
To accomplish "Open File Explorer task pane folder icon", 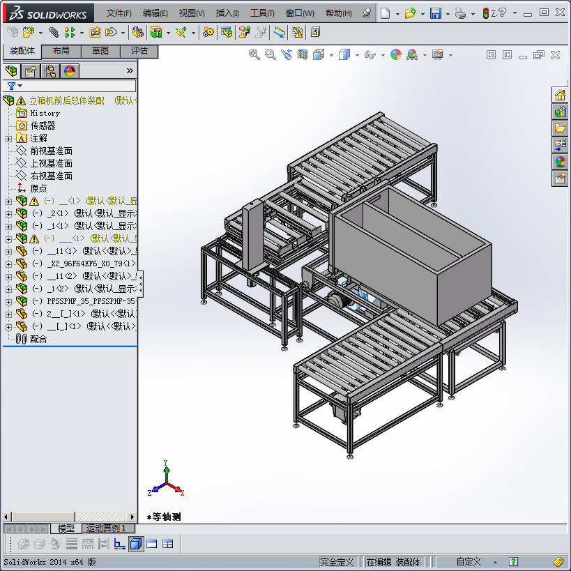I will coord(560,128).
